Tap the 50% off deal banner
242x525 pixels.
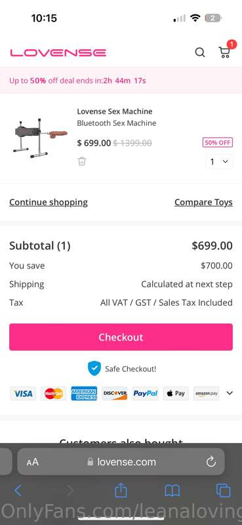coord(121,80)
